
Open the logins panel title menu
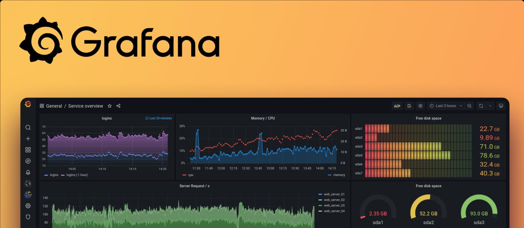point(107,118)
